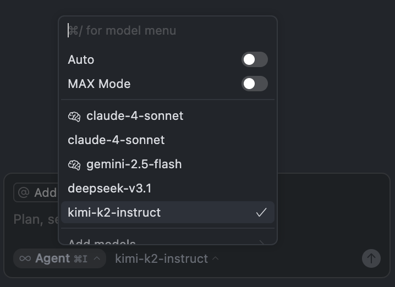Click the brain icon beside gemini-2.5-flash

click(x=74, y=165)
